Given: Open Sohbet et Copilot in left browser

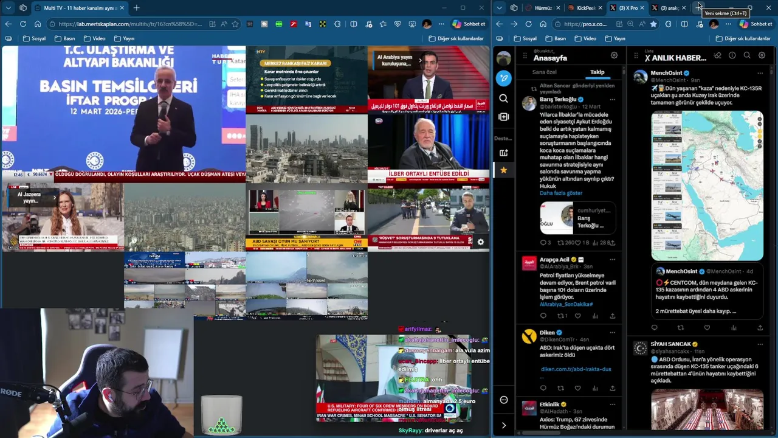Looking at the screenshot, I should (x=469, y=24).
